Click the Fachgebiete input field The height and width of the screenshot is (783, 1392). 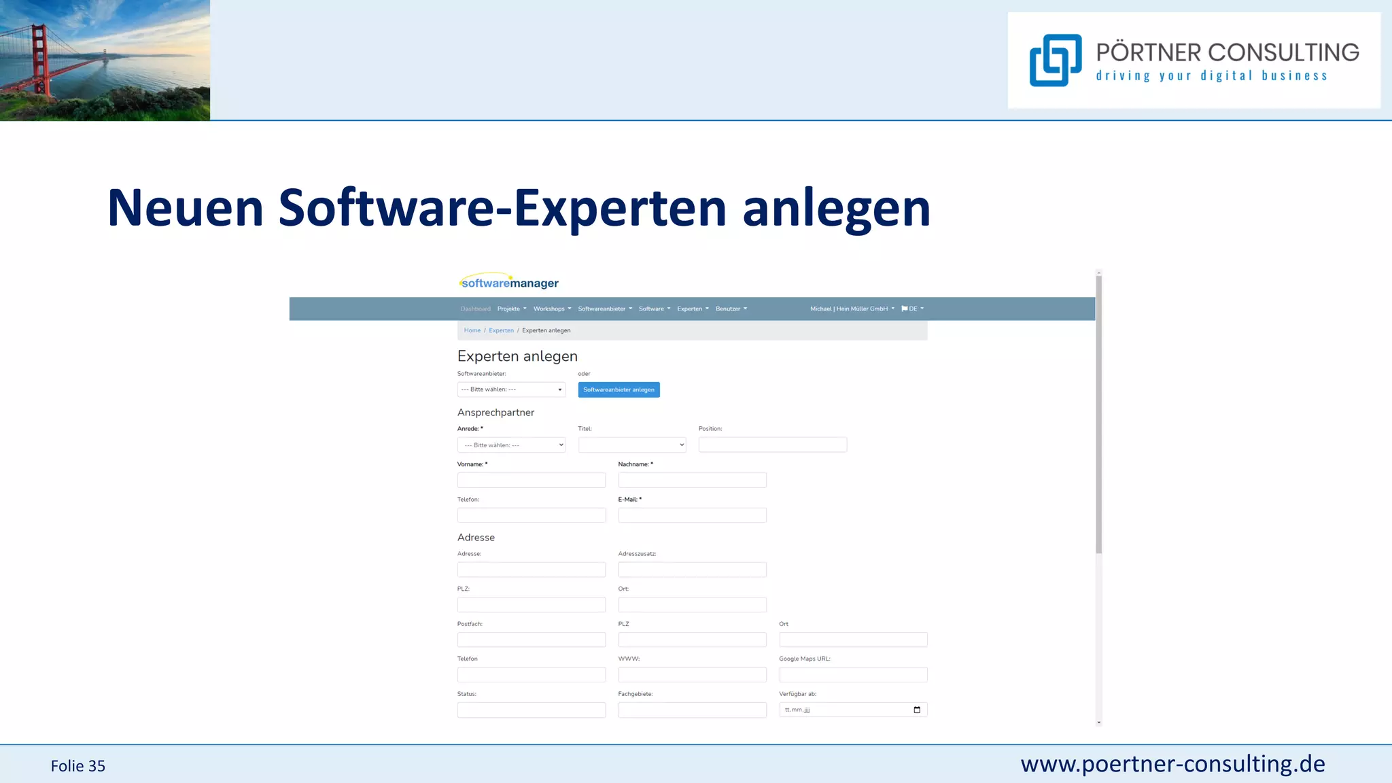pyautogui.click(x=692, y=710)
